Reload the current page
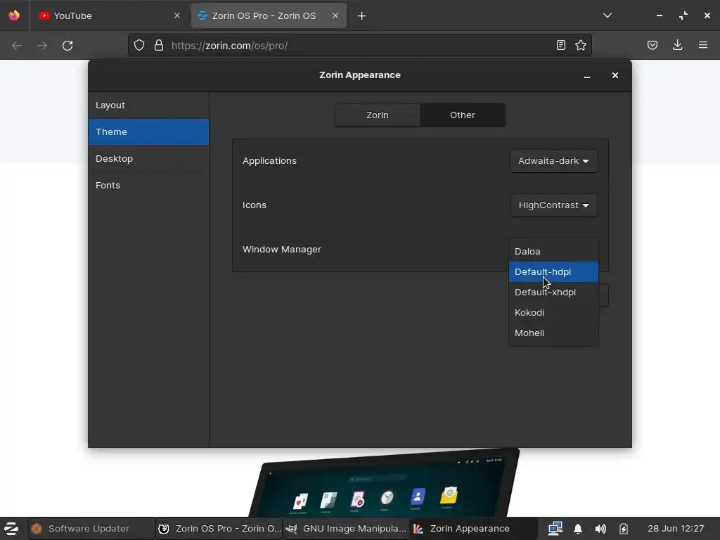 pyautogui.click(x=67, y=46)
